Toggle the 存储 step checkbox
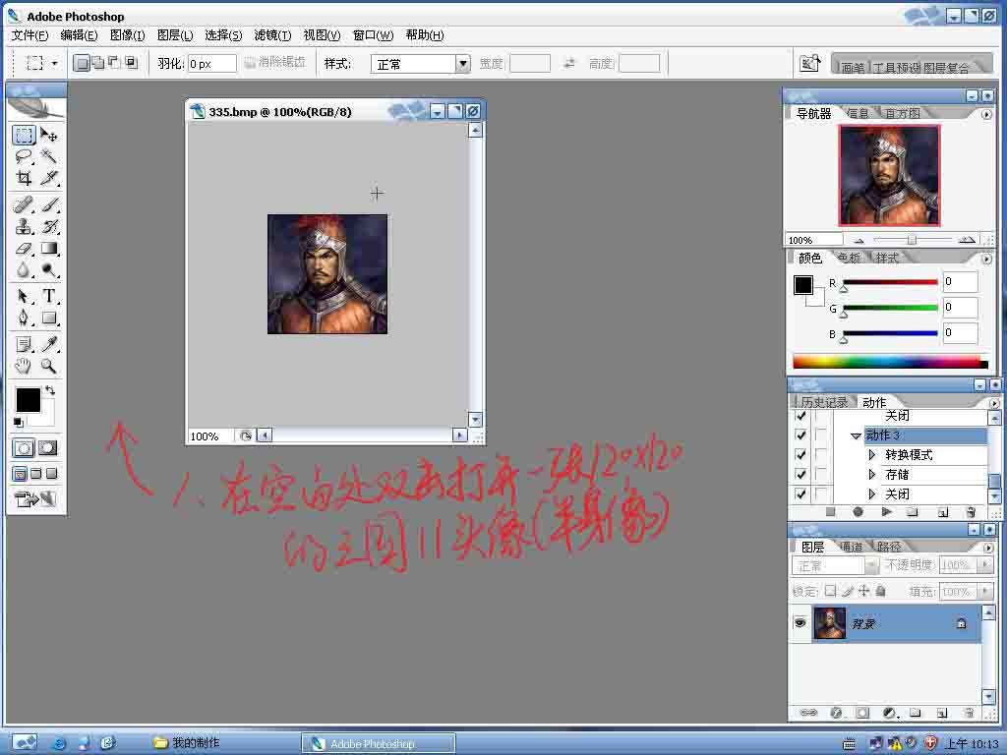Image resolution: width=1007 pixels, height=755 pixels. 800,475
